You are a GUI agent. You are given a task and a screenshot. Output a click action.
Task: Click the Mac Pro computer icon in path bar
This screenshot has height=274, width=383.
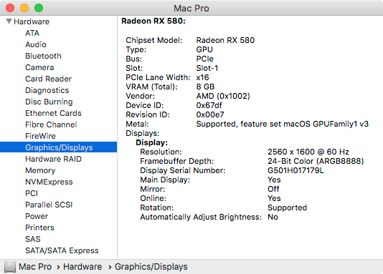click(x=10, y=267)
